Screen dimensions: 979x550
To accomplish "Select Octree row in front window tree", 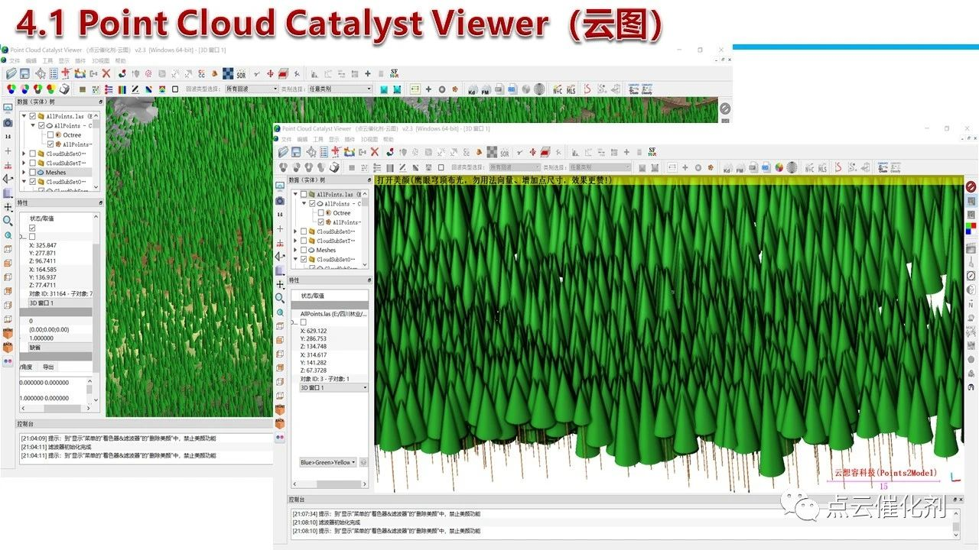I will 342,213.
